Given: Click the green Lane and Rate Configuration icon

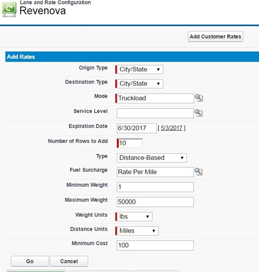Looking at the screenshot, I should [x=9, y=9].
